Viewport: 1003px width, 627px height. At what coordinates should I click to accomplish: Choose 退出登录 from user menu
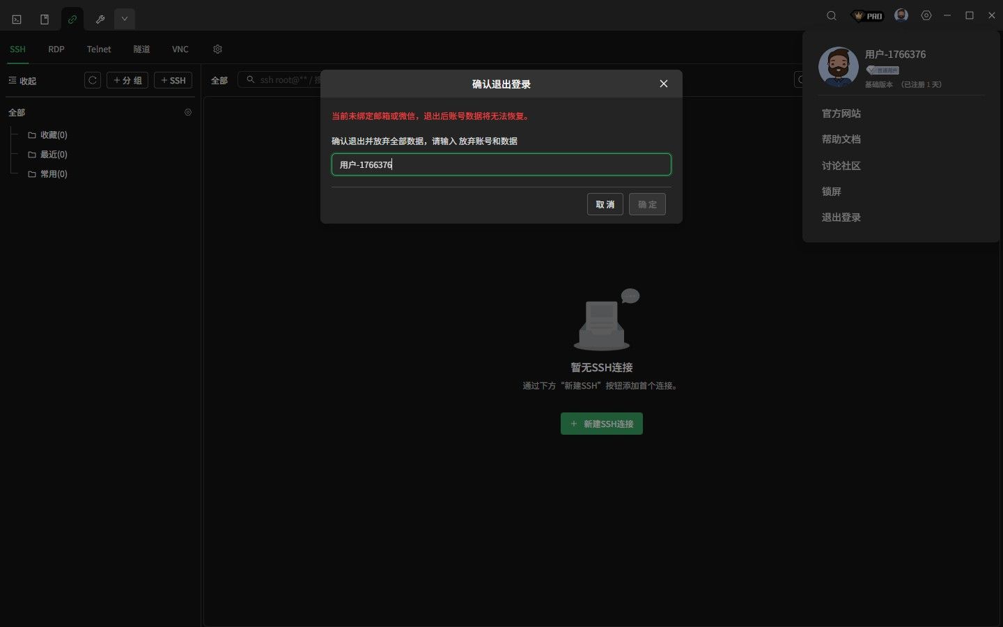(x=841, y=217)
